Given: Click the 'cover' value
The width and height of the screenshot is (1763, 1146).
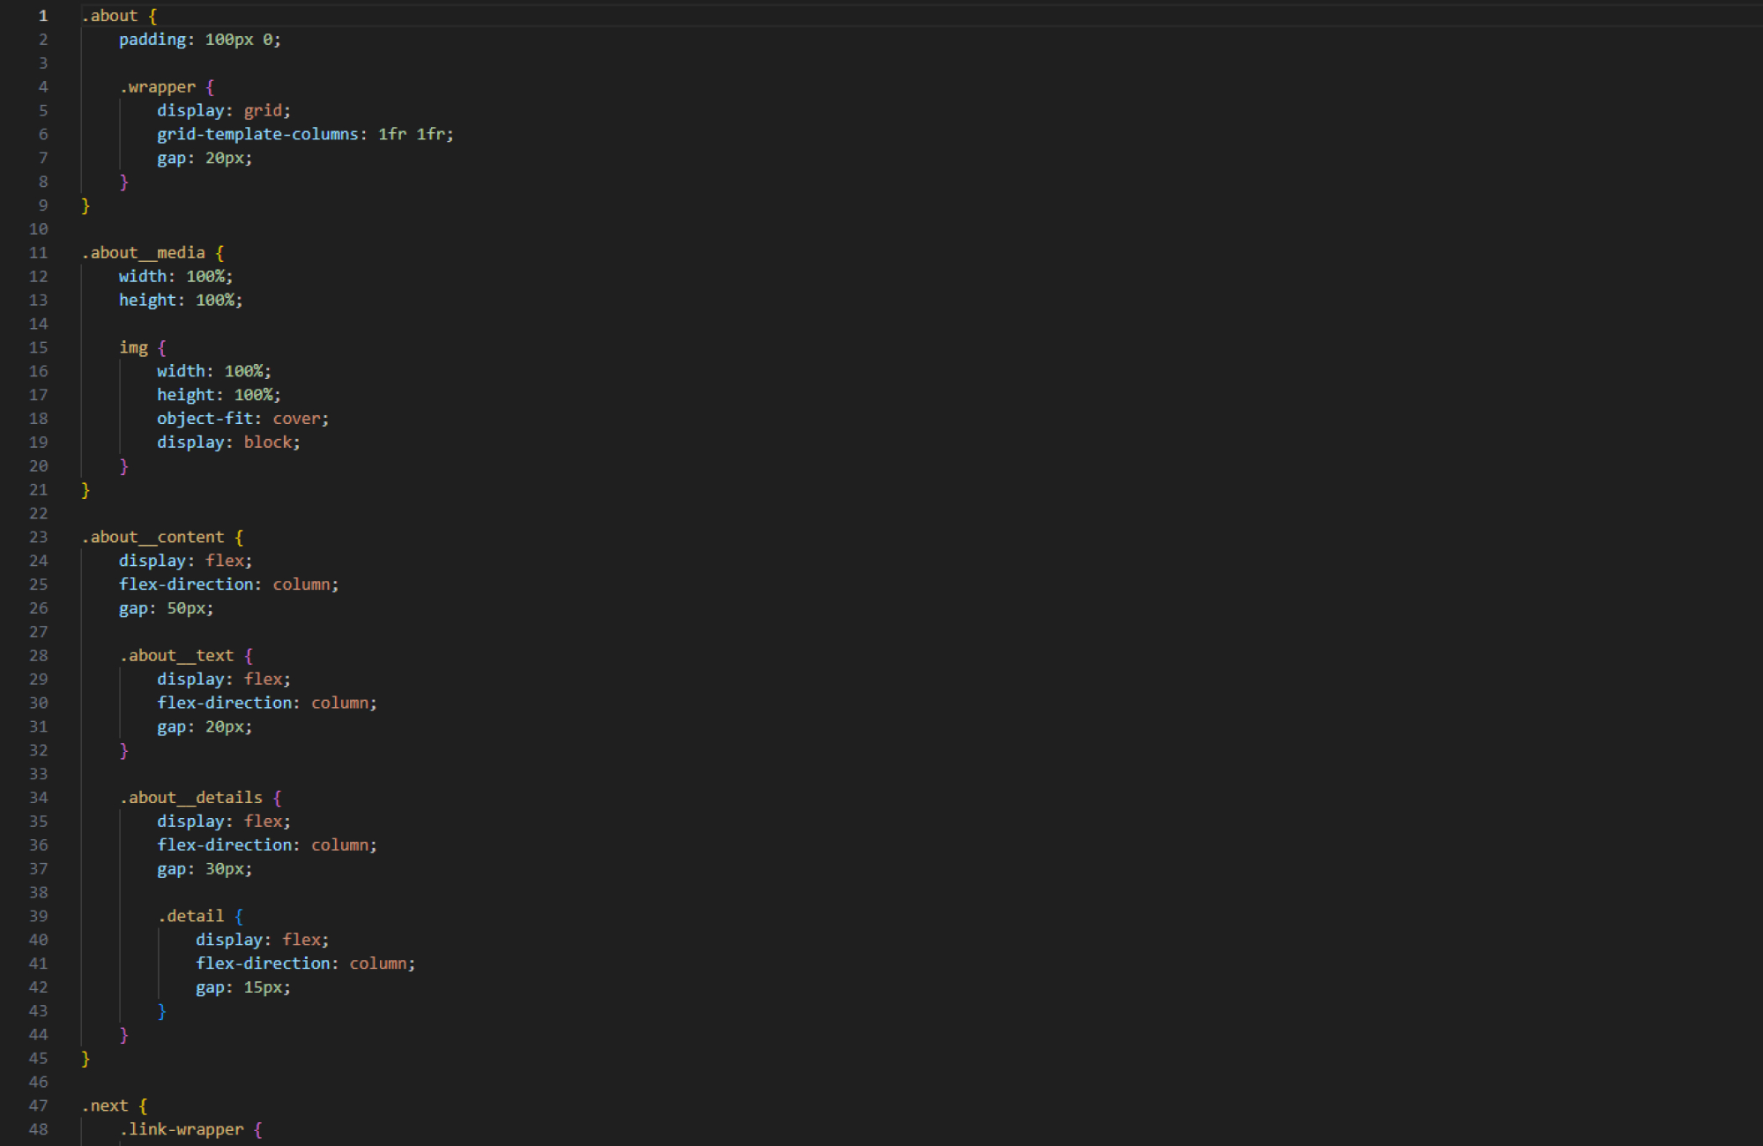Looking at the screenshot, I should click(x=296, y=419).
